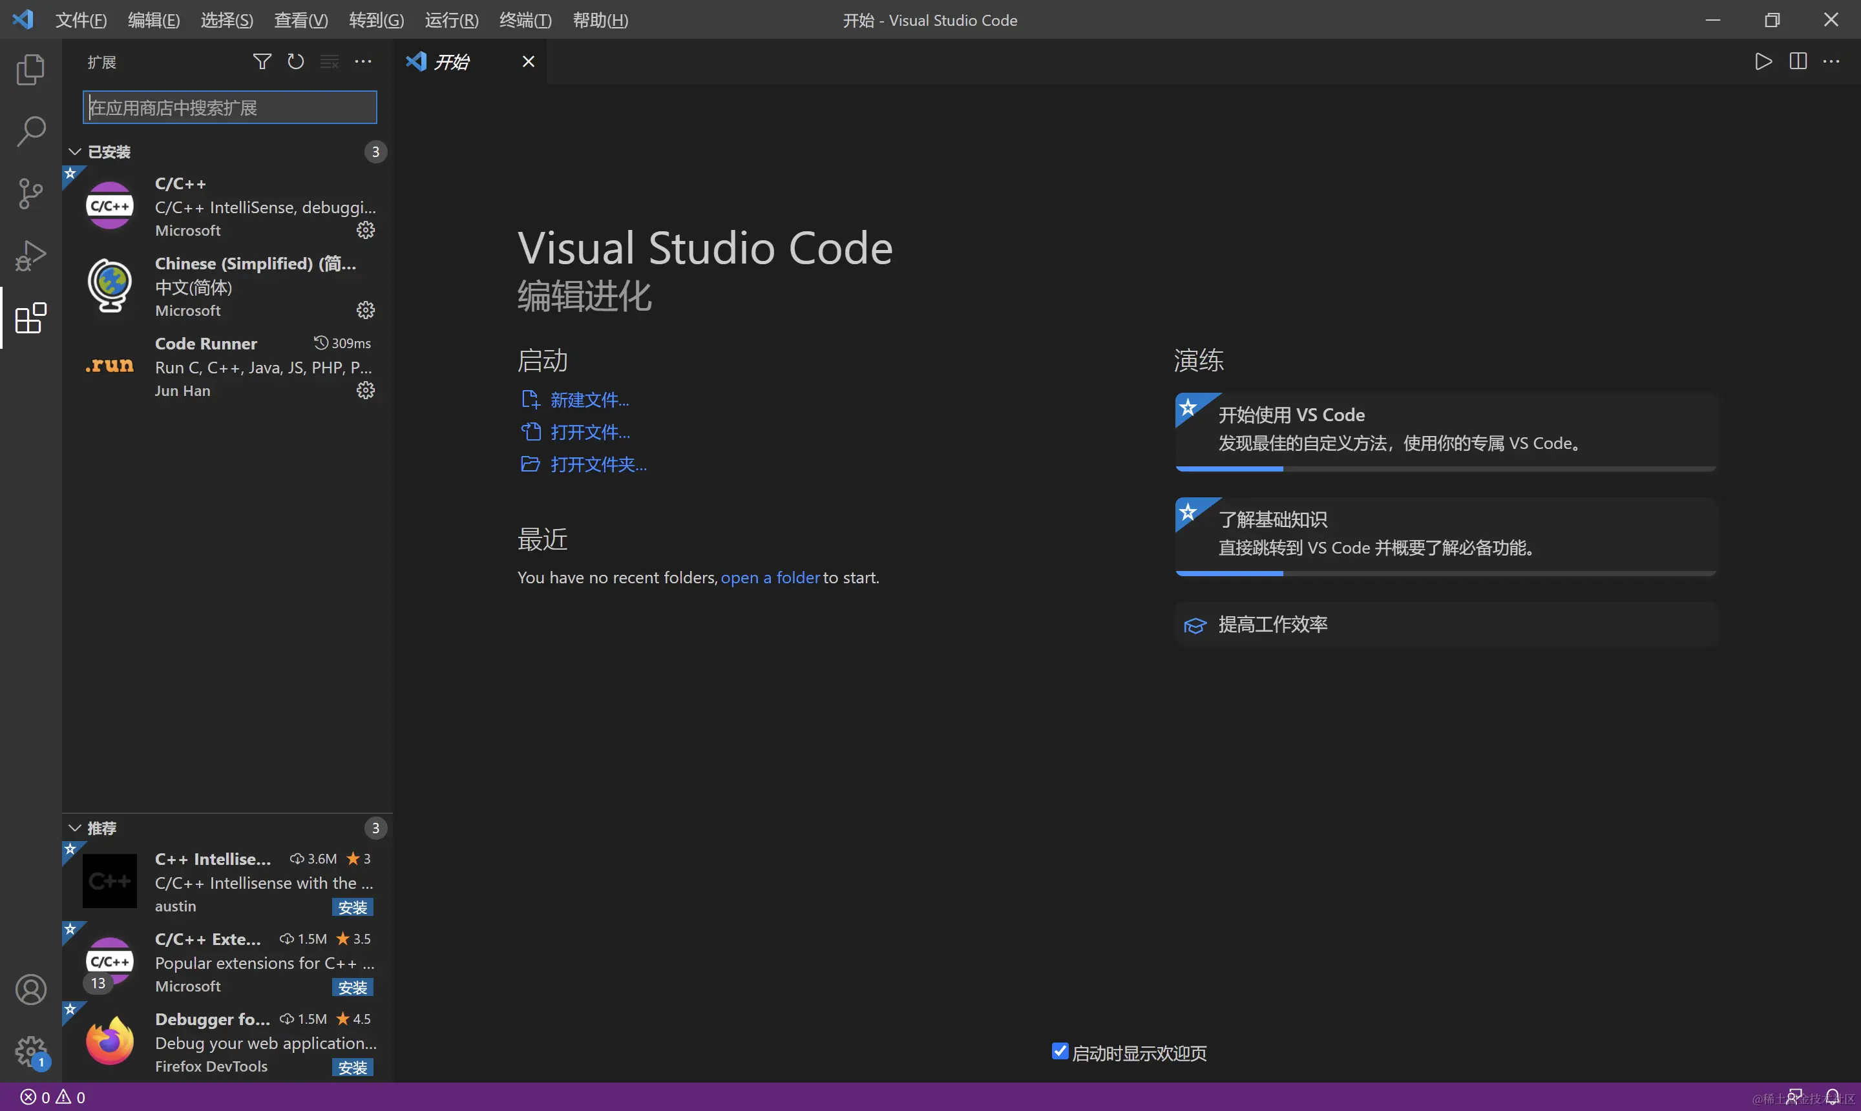Uncheck show welcome page on startup
Screen dimensions: 1861x1111
click(1060, 1052)
